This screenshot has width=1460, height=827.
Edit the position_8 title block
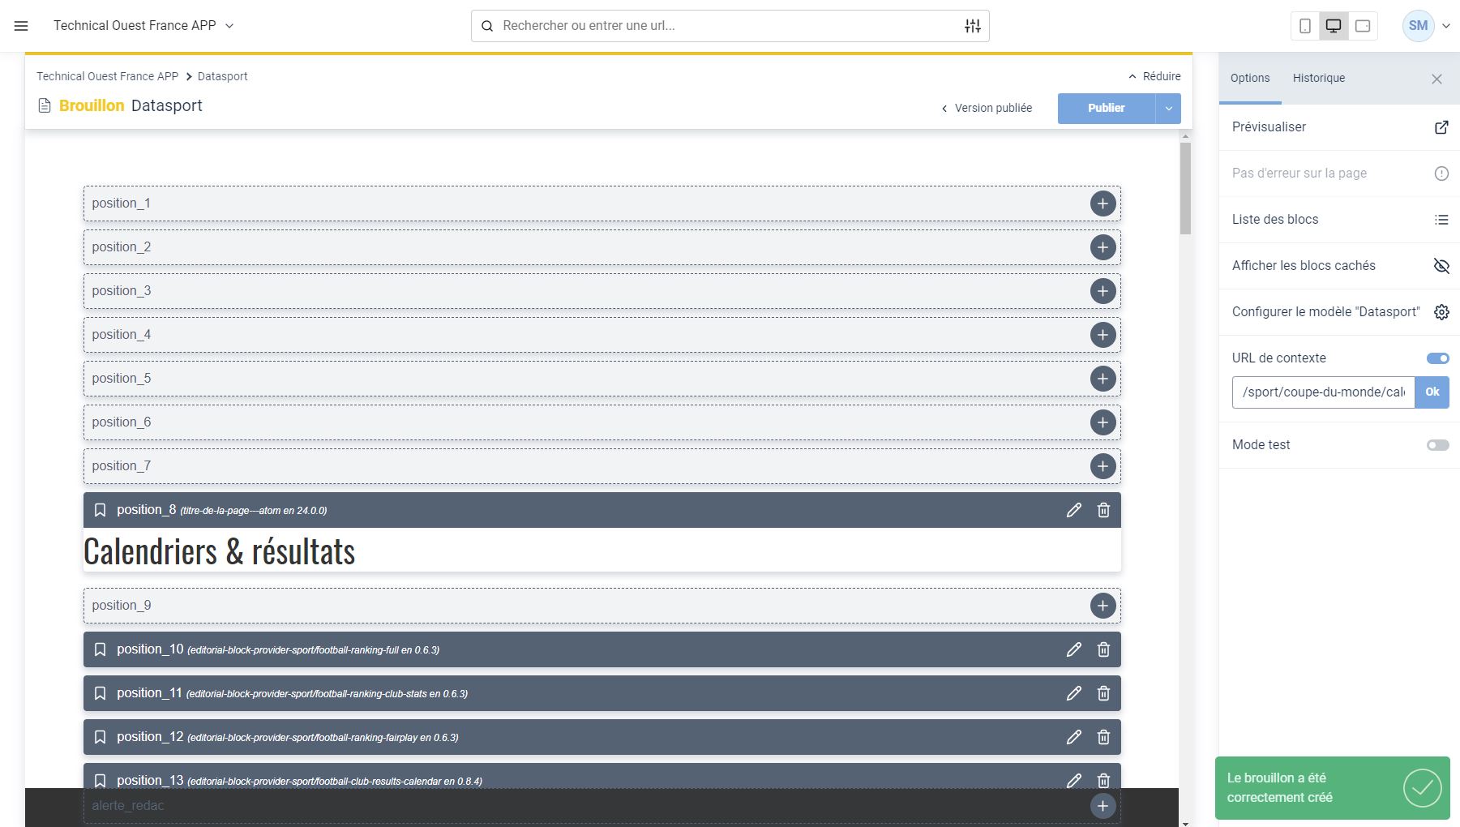point(1073,510)
